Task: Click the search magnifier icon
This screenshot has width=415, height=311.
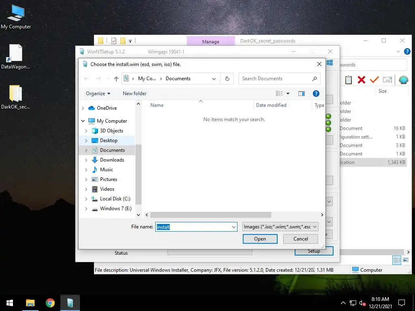Action: [x=314, y=79]
